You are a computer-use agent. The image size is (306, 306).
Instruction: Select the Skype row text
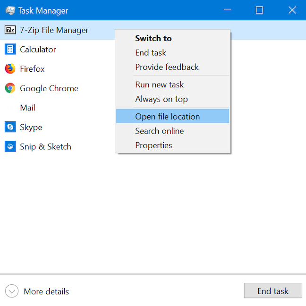click(31, 127)
